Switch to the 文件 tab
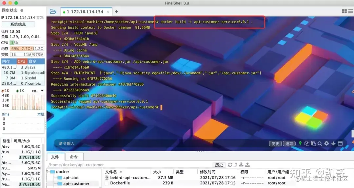The width and height of the screenshot is (354, 188). tap(55, 157)
